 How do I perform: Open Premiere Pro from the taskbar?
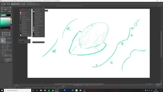(69, 90)
